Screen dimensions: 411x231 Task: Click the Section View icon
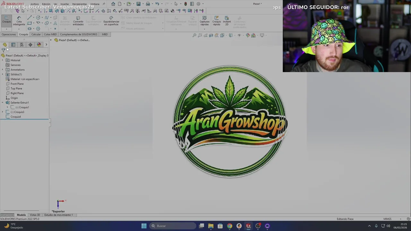pyautogui.click(x=211, y=35)
